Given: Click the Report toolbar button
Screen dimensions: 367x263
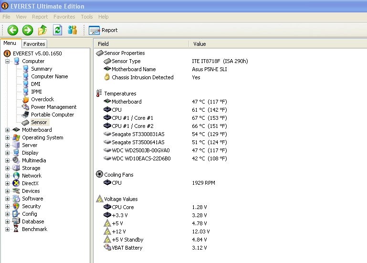Looking at the screenshot, I should click(103, 30).
